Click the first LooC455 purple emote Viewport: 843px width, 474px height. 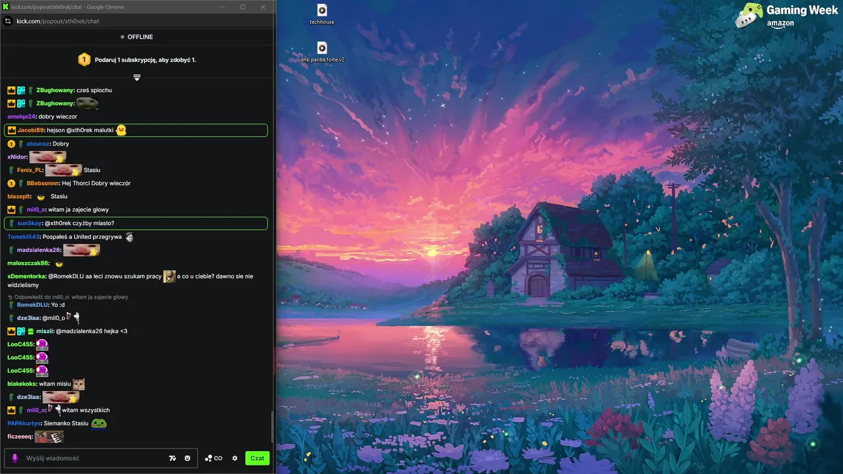(x=42, y=344)
